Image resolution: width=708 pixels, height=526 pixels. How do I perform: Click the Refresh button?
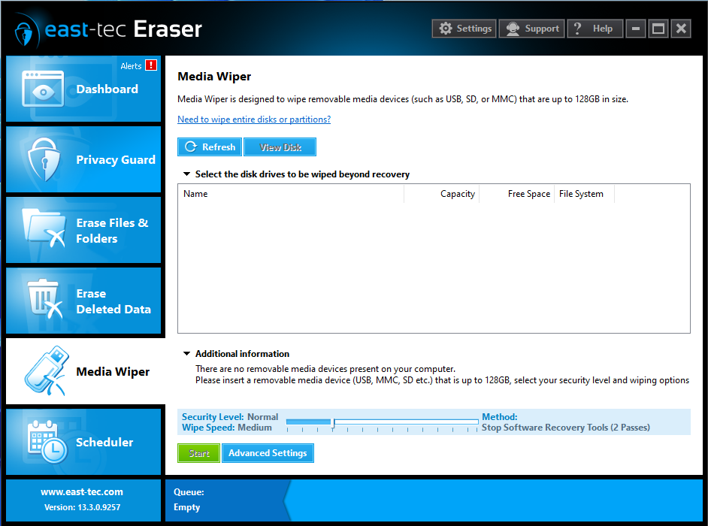point(209,147)
